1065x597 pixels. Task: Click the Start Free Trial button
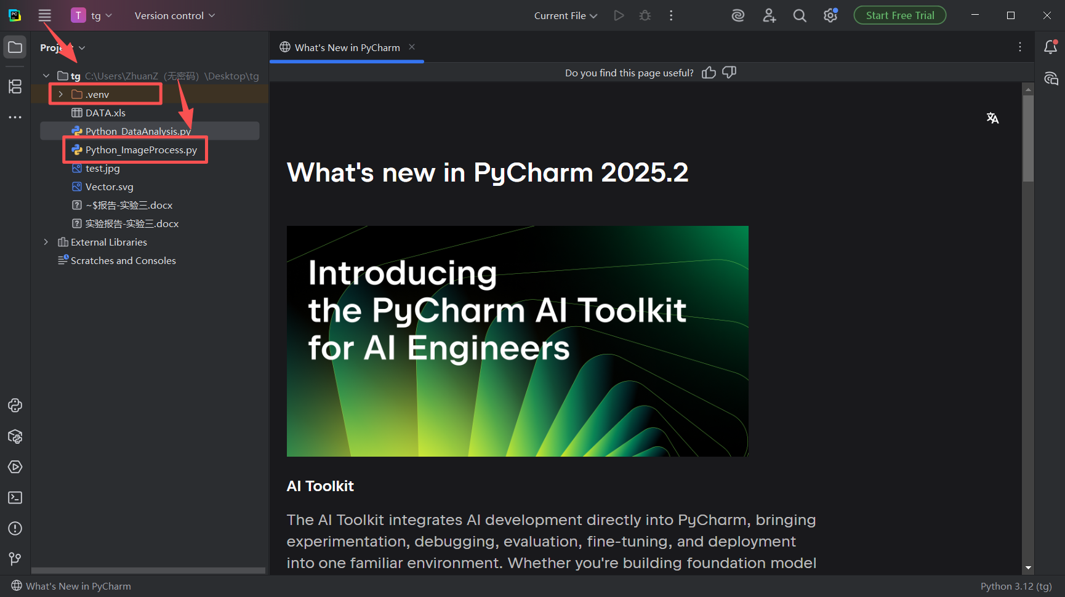pyautogui.click(x=900, y=15)
